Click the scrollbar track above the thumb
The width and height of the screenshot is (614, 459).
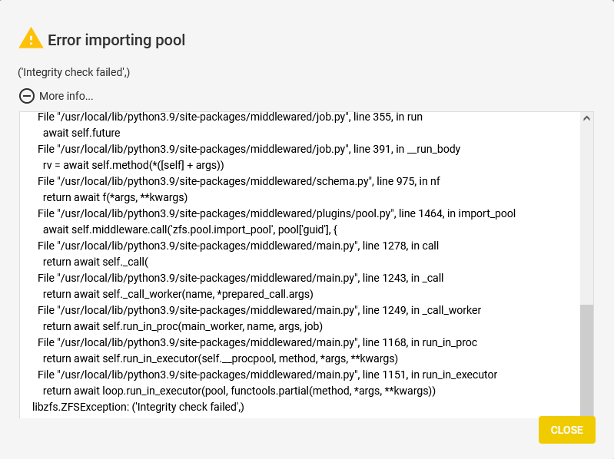coord(586,214)
